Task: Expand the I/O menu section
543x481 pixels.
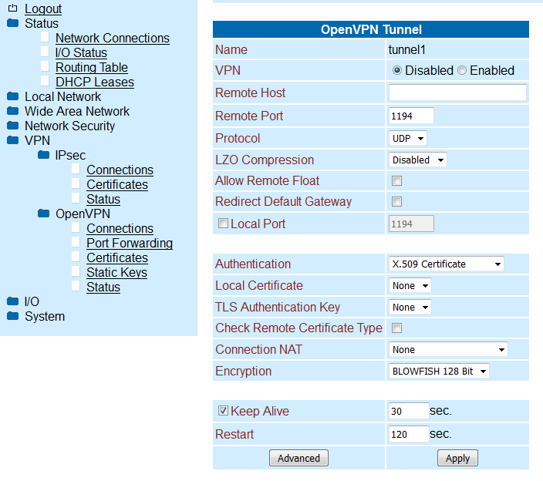Action: (32, 301)
